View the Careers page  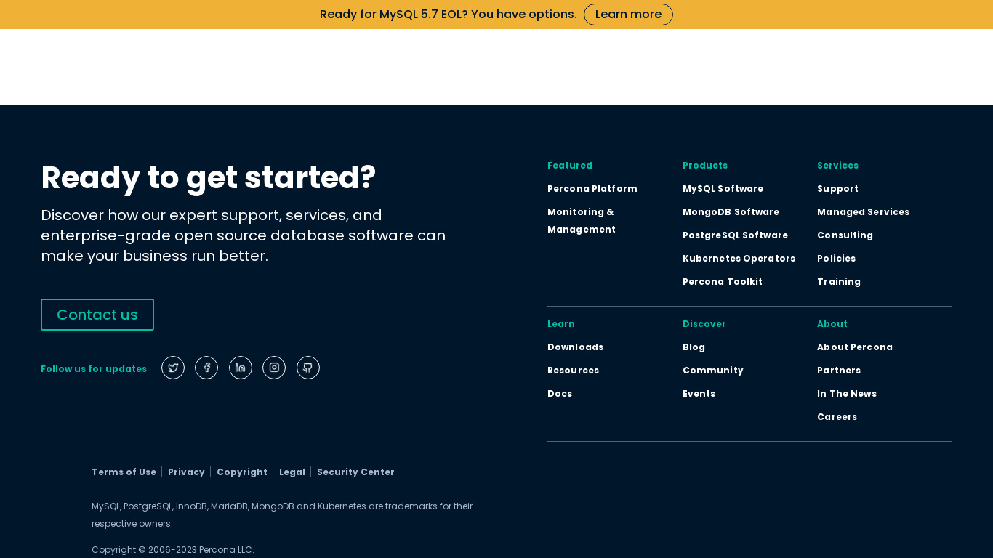837,417
